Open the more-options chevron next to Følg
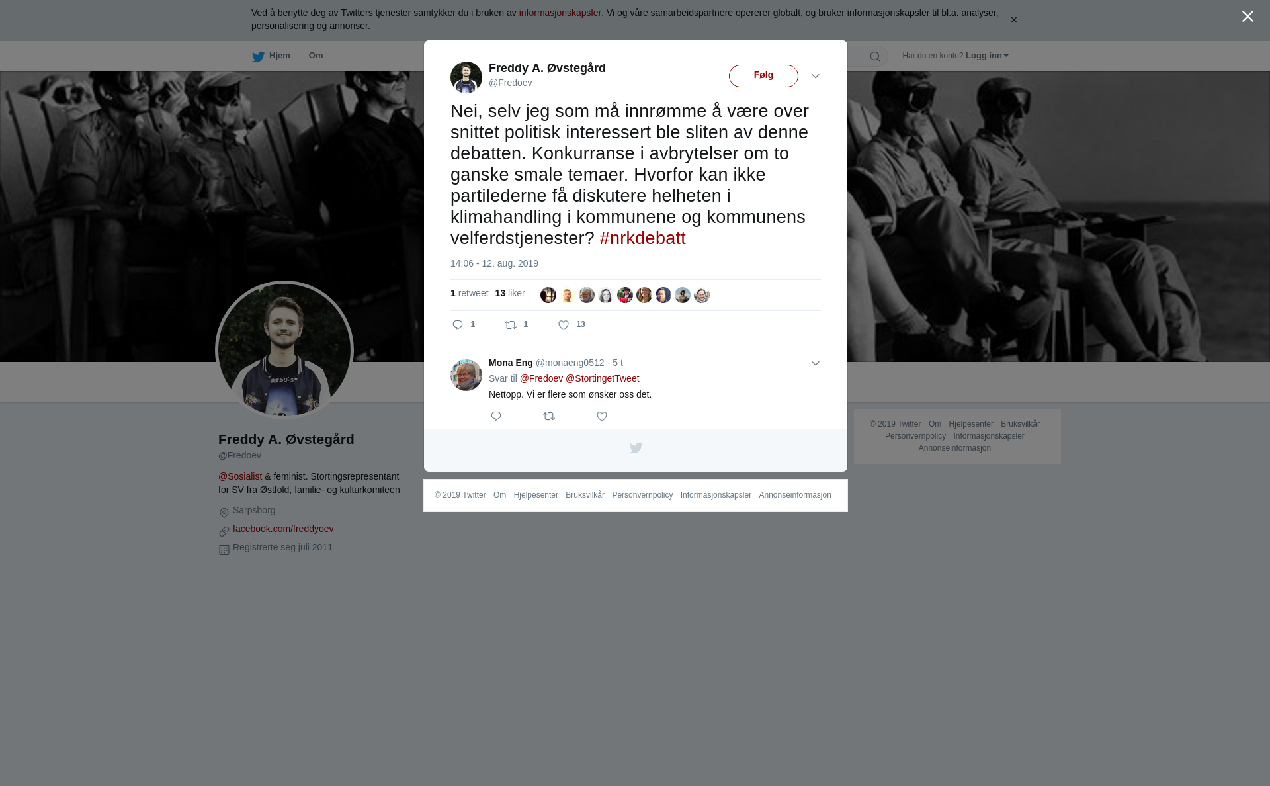 tap(816, 76)
